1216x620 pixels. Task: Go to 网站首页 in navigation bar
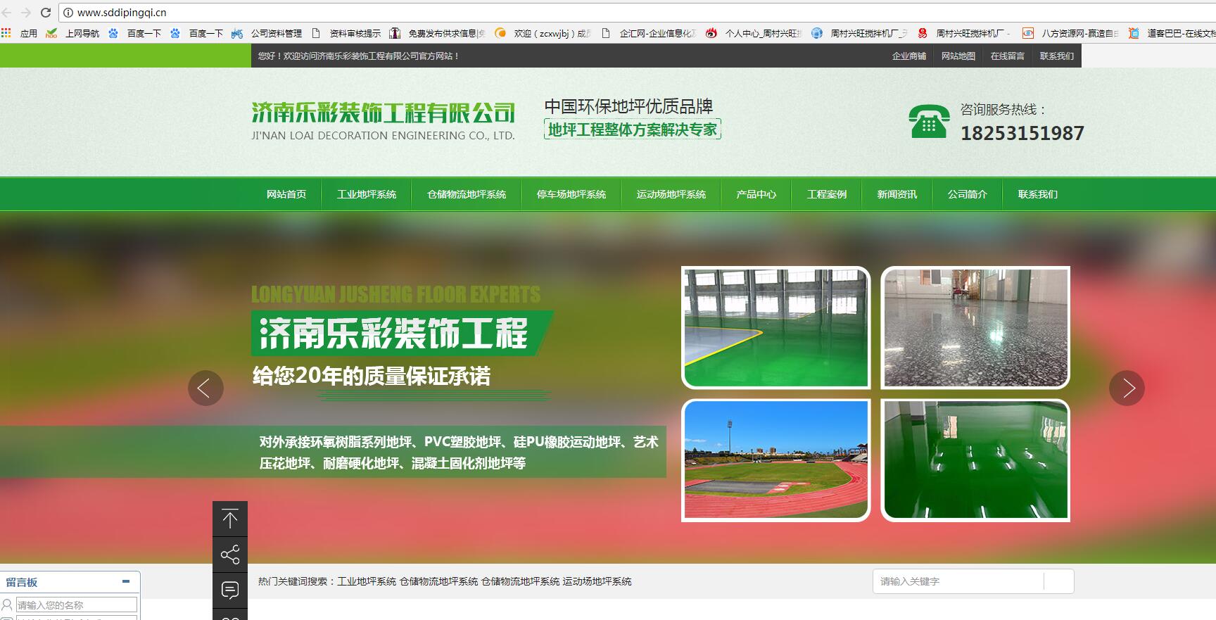286,194
